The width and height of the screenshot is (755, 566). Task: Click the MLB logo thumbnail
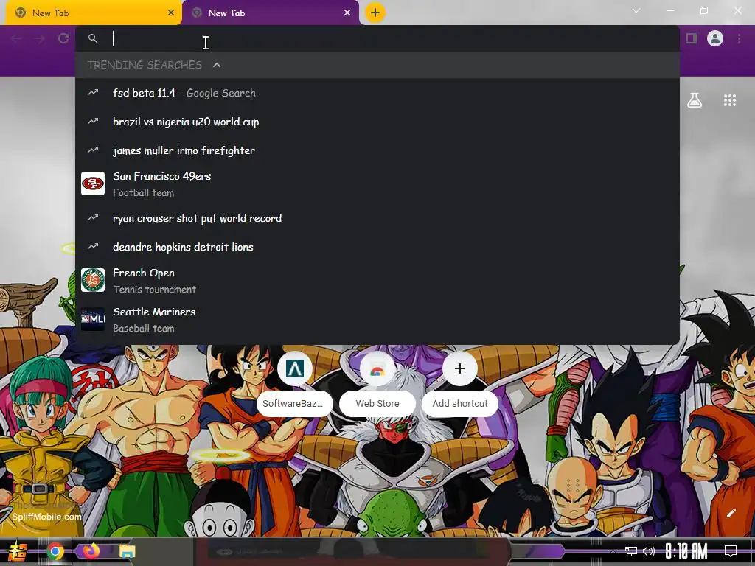(93, 319)
